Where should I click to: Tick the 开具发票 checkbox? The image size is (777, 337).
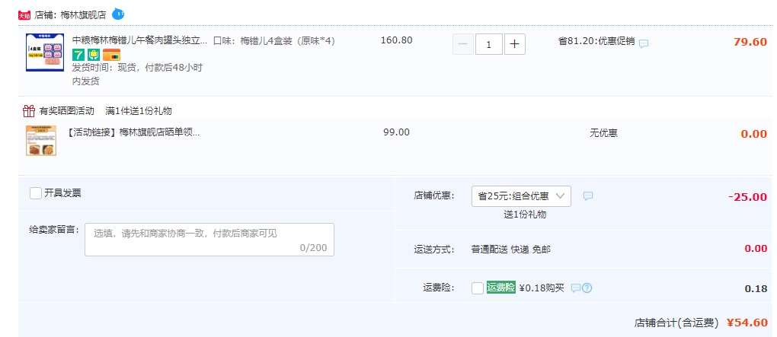click(x=36, y=193)
